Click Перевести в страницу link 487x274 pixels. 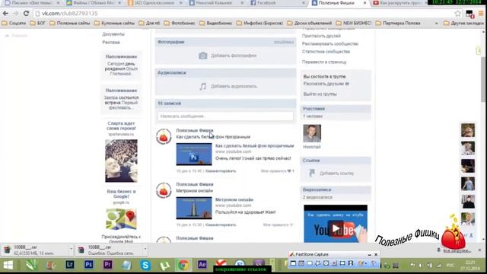(324, 62)
